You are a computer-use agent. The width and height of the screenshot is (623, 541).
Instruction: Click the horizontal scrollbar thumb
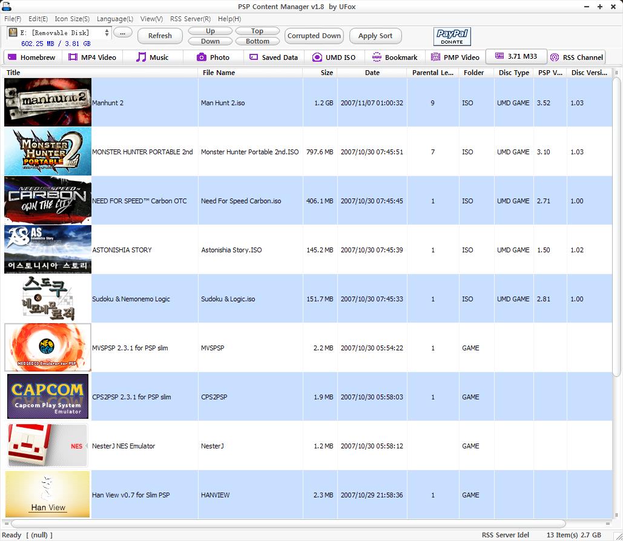pyautogui.click(x=288, y=523)
